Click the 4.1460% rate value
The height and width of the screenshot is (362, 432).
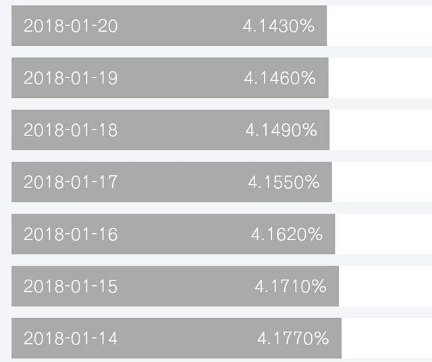(x=279, y=78)
